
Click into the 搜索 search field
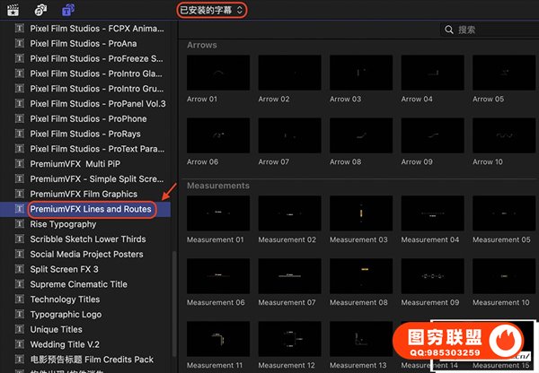(x=490, y=30)
